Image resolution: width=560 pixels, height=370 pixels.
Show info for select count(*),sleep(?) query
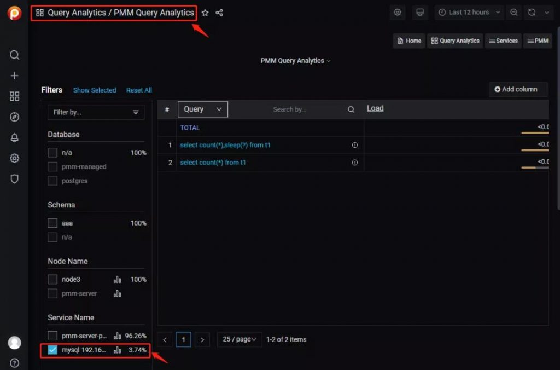click(x=354, y=145)
